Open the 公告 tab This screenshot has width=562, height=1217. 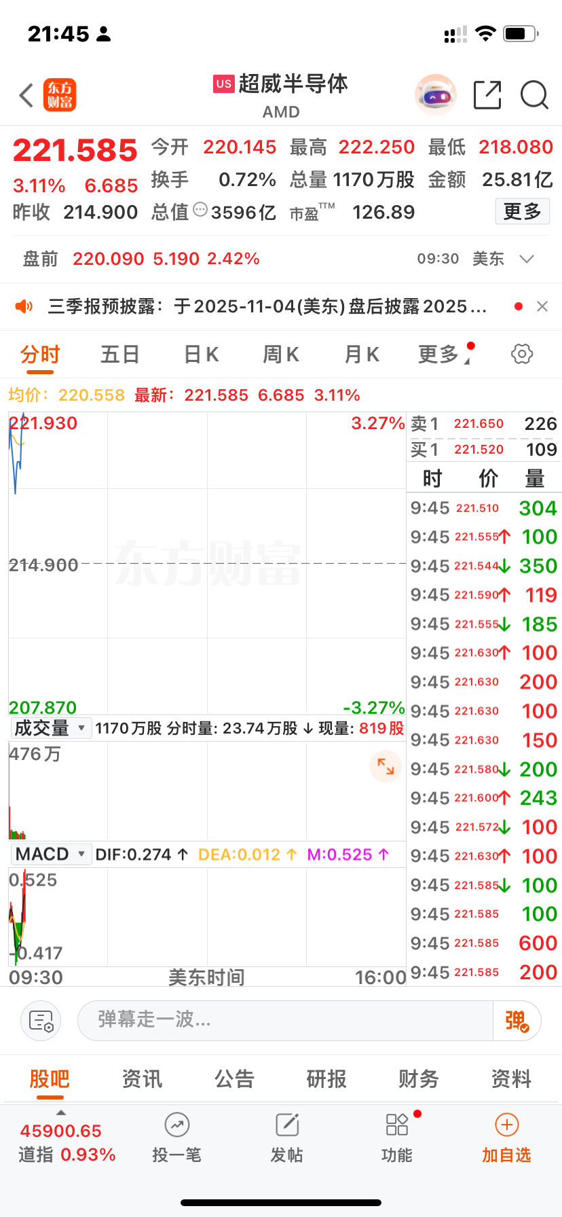(x=234, y=1078)
